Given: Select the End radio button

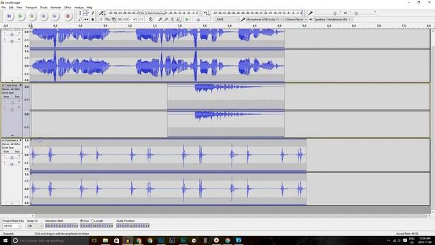Looking at the screenshot, I should point(82,220).
